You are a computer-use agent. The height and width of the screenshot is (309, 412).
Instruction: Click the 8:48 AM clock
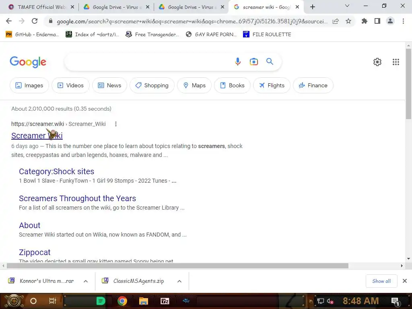coord(360,301)
